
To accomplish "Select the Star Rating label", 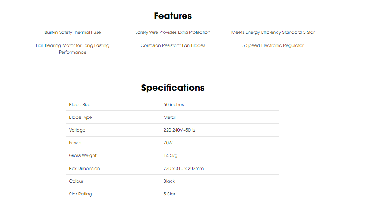I will tap(81, 194).
